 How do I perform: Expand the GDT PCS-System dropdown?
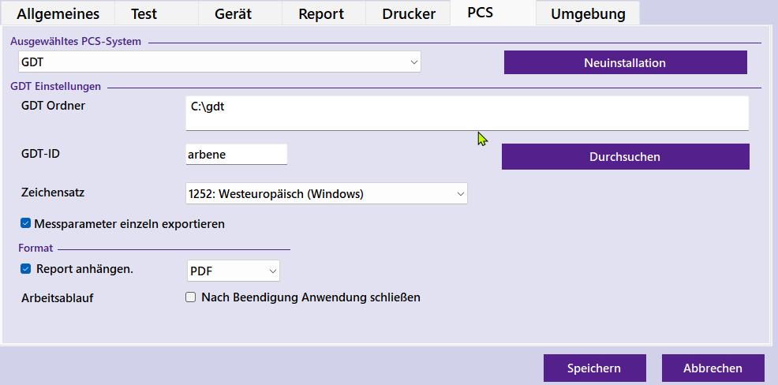click(x=219, y=62)
